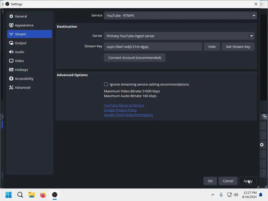Image resolution: width=268 pixels, height=201 pixels.
Task: Open the Video settings category
Action: [30, 61]
